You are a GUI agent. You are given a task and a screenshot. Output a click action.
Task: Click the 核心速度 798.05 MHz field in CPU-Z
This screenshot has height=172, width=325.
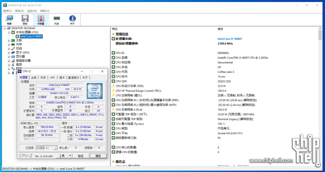click(47, 127)
